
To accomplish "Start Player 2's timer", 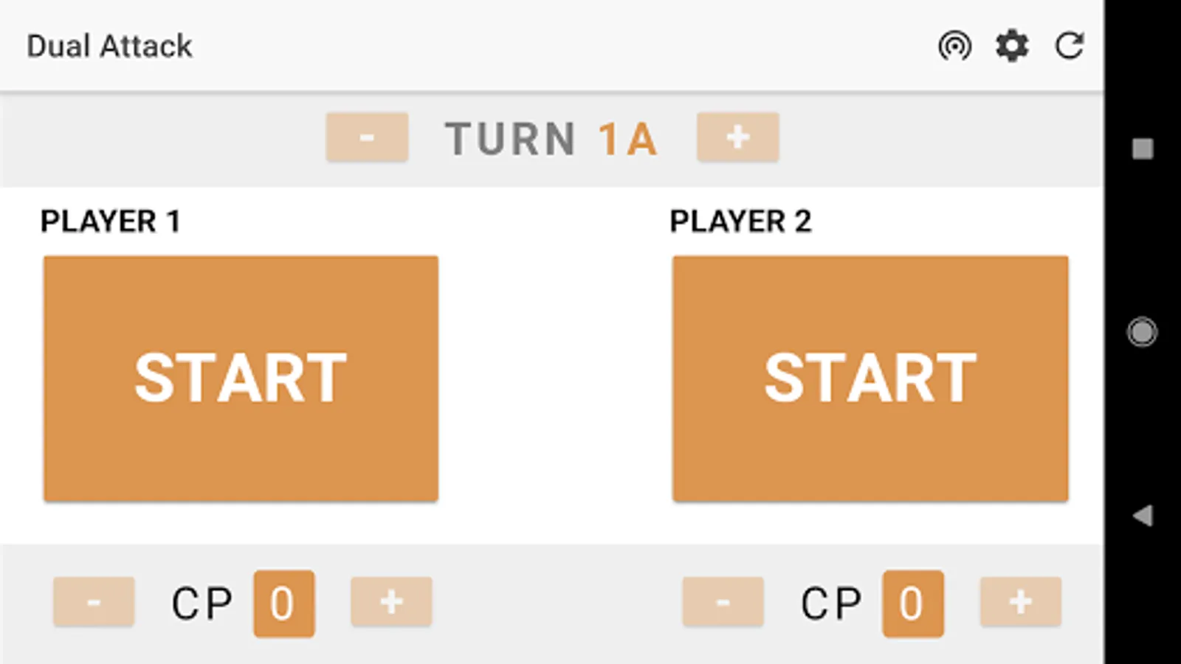I will (x=870, y=378).
